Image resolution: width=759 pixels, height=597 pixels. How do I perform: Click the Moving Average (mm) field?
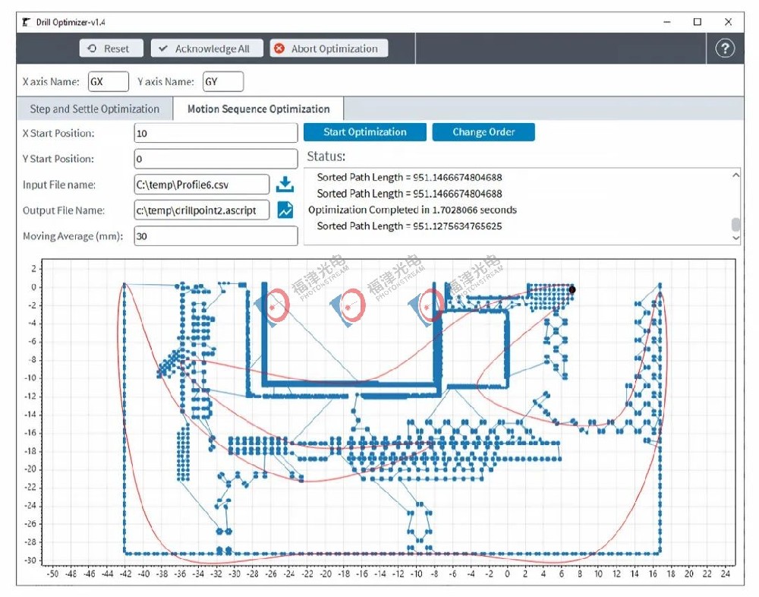click(216, 236)
